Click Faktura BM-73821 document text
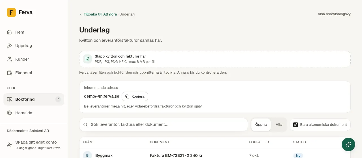Screen dimensions: 362x158 click(176, 155)
